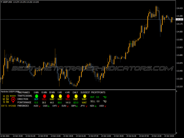Click the points range value 141.0

[68, 102]
